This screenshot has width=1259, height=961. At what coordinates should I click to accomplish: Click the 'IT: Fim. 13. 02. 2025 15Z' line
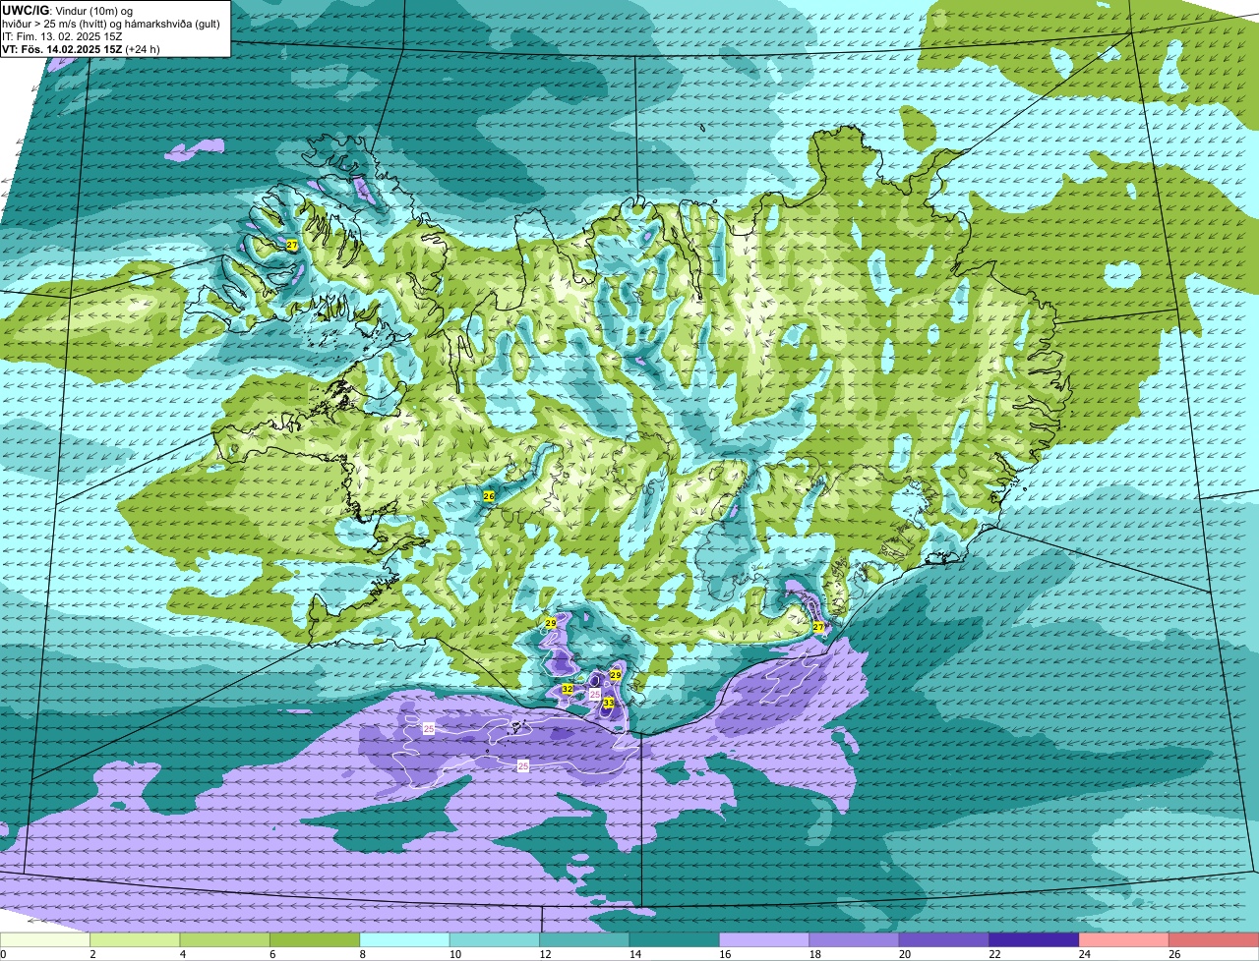coord(62,36)
